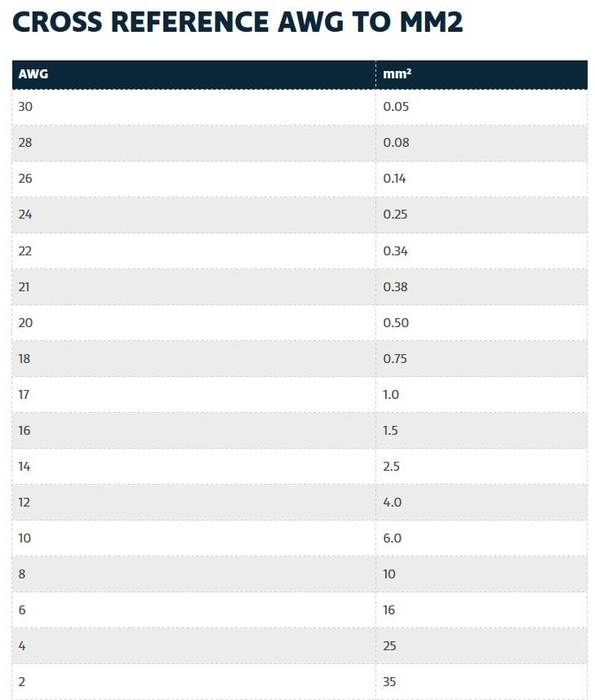Select the 6.0 mm² cell
595x700 pixels.
(x=393, y=538)
